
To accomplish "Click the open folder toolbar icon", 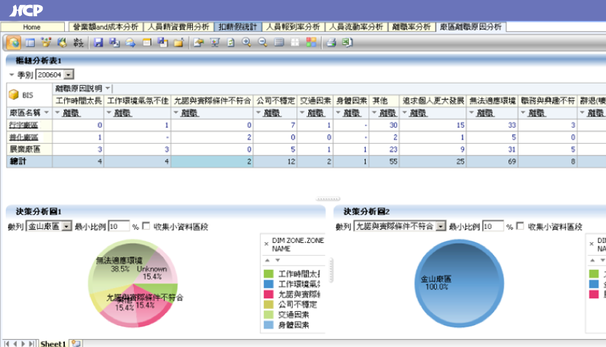I will [178, 42].
